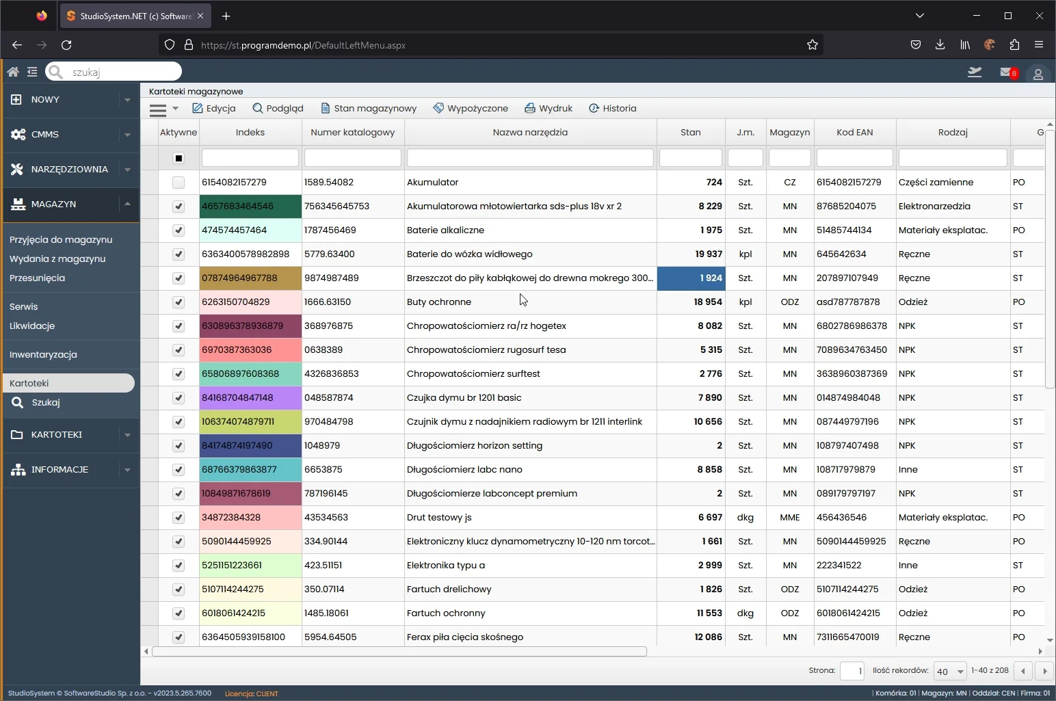Screen dimensions: 1056x701
Task: Expand the NARZĘDZIOWNIA sidebar section
Action: pos(127,170)
